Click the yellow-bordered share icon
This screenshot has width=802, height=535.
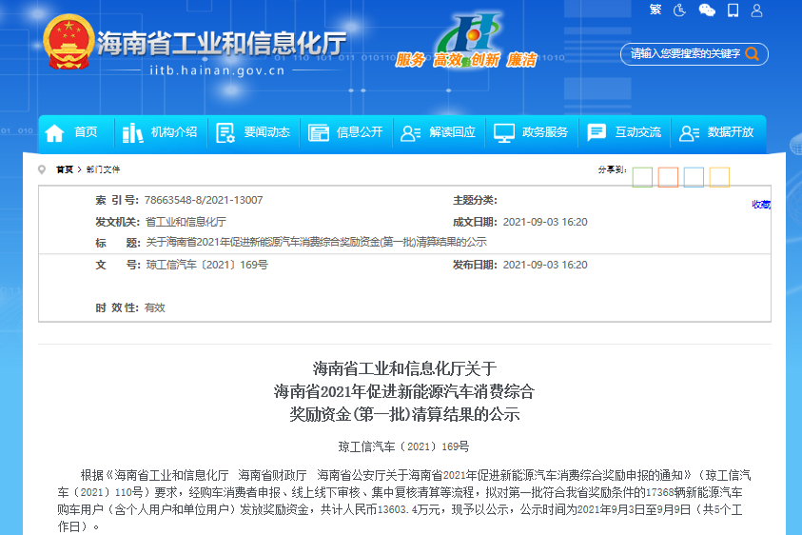pyautogui.click(x=719, y=177)
